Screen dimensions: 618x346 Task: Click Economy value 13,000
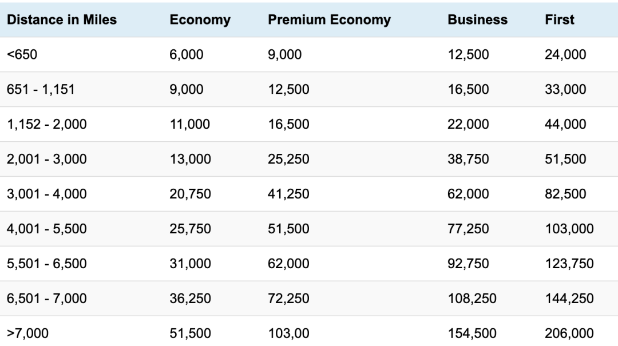tap(191, 159)
